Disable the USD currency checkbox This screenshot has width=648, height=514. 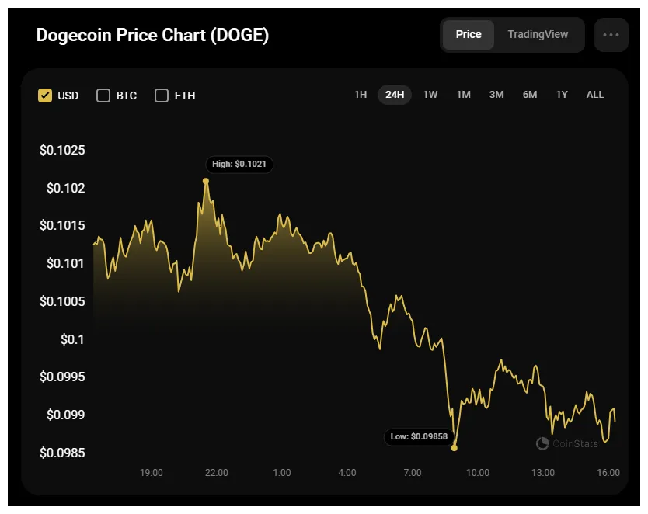pyautogui.click(x=44, y=95)
